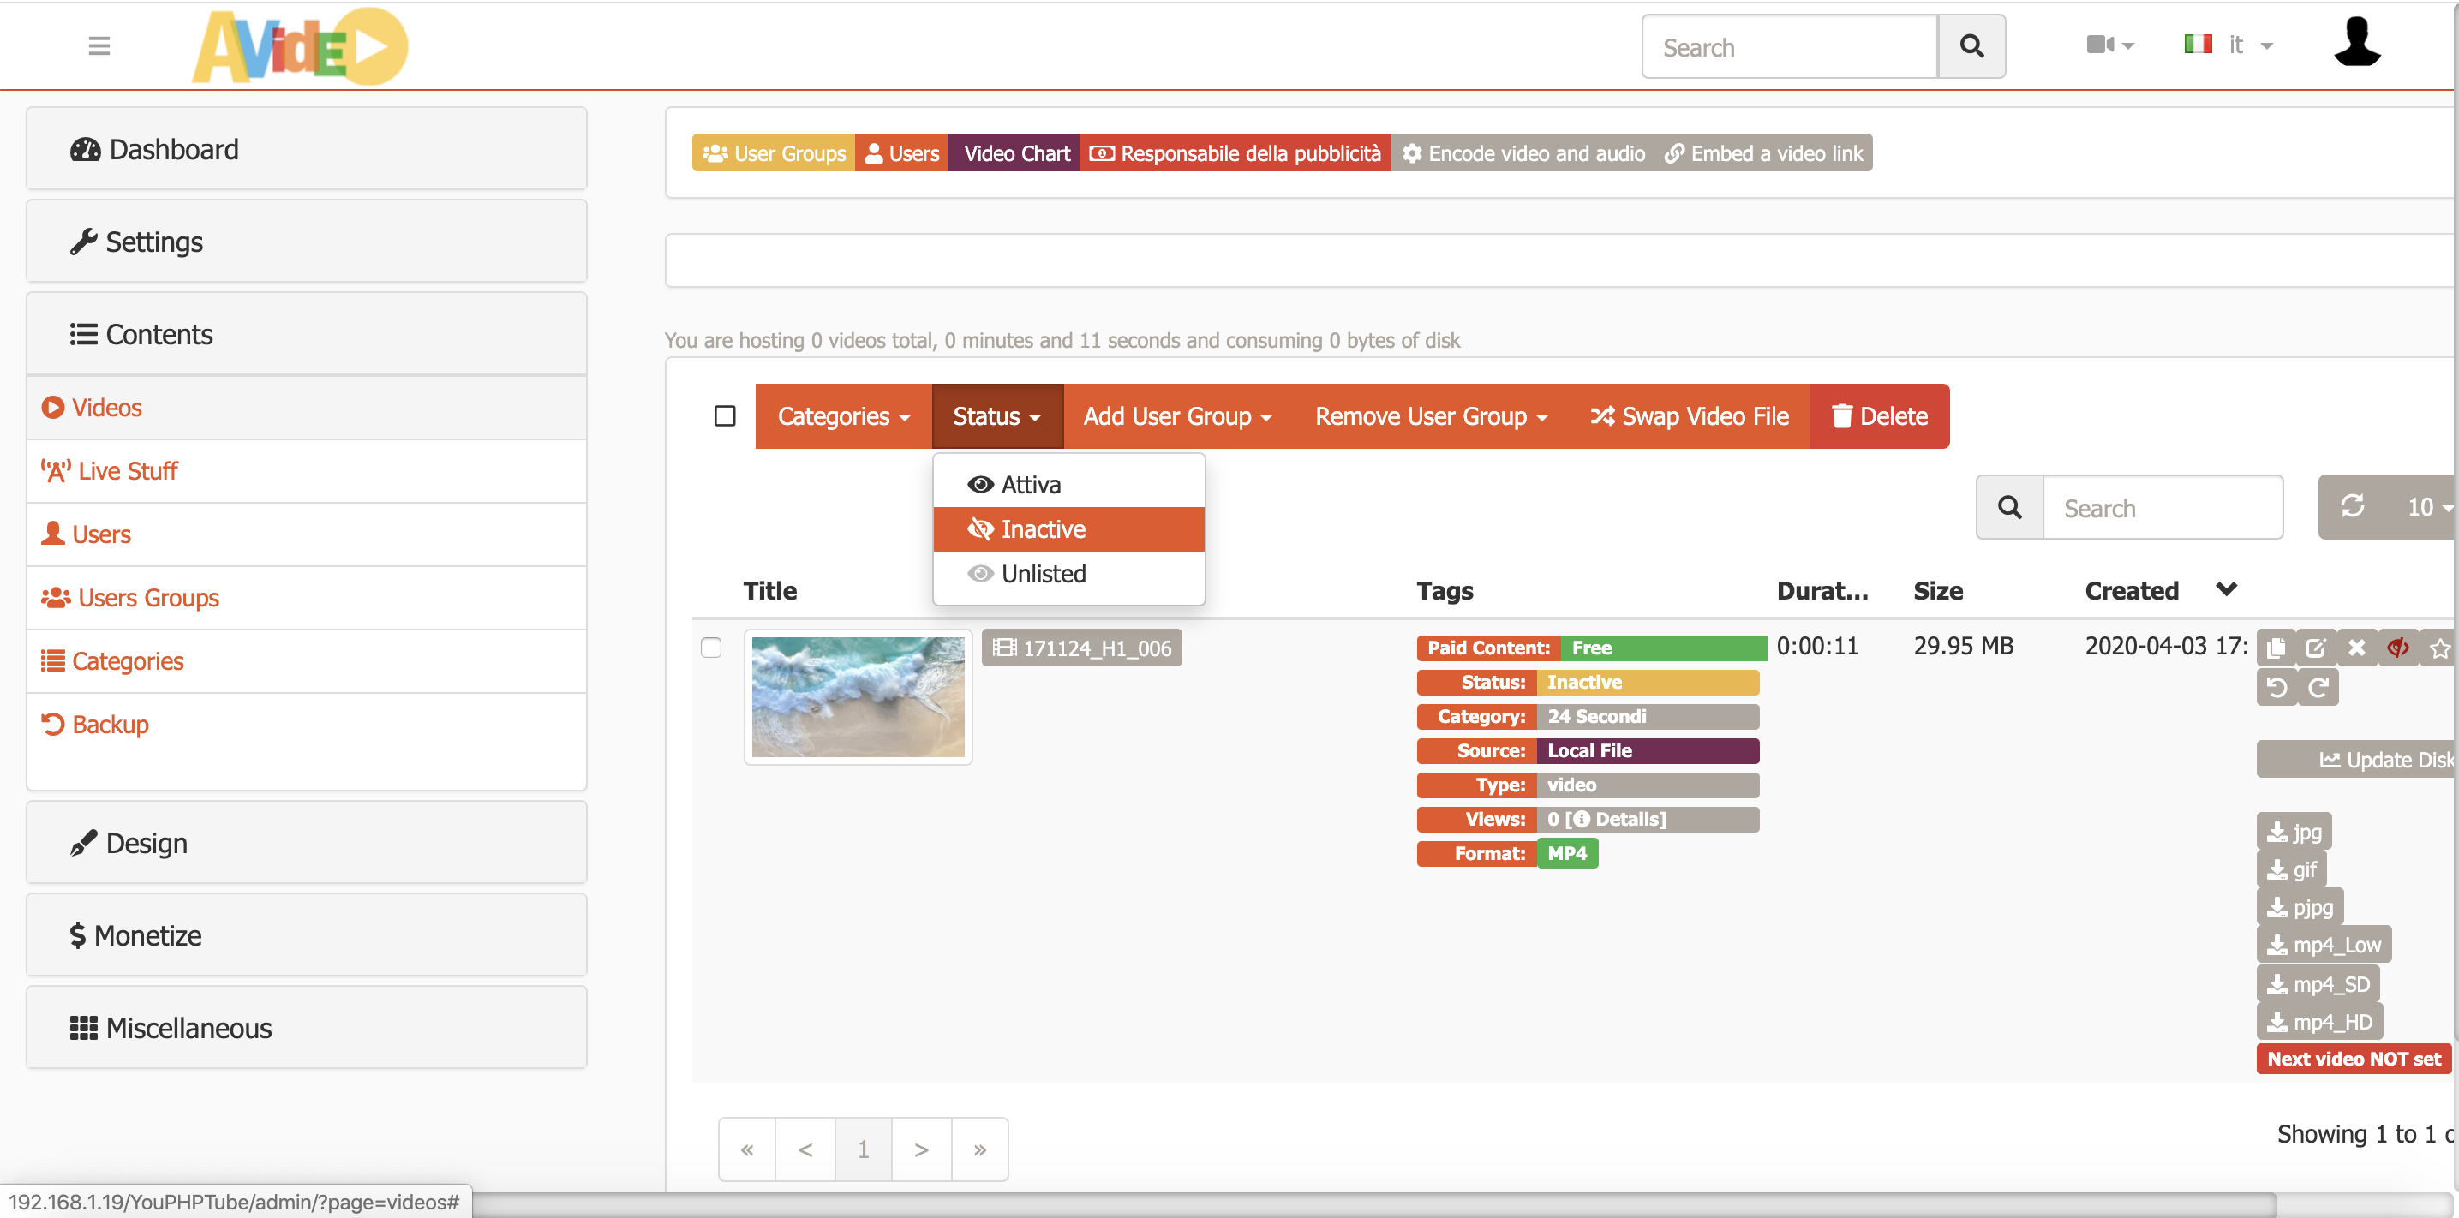Expand the Design sidebar panel
The image size is (2459, 1218).
[307, 843]
